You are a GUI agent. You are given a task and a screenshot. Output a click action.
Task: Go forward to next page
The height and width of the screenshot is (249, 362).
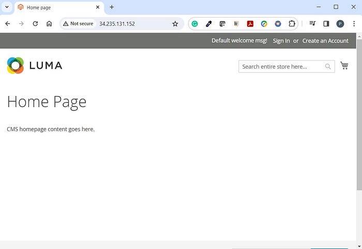pos(21,24)
